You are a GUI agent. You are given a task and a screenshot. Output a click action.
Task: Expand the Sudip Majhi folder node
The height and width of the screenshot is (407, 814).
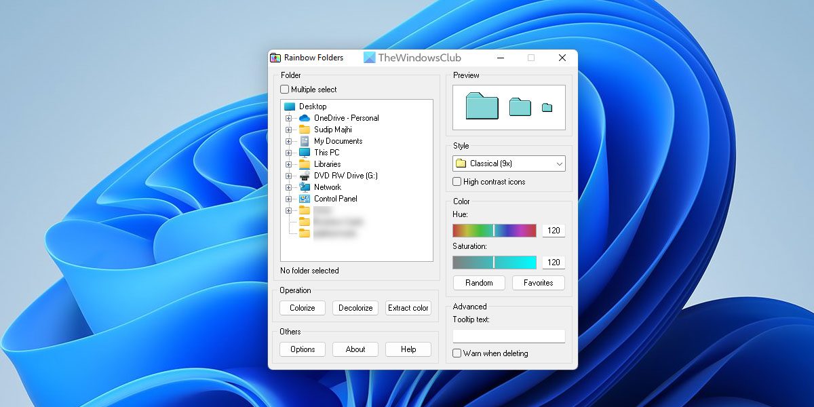(289, 130)
